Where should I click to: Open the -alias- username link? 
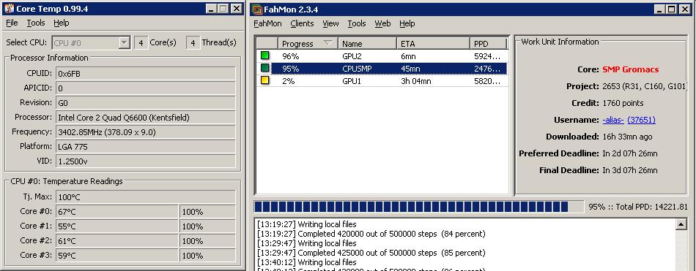point(613,120)
